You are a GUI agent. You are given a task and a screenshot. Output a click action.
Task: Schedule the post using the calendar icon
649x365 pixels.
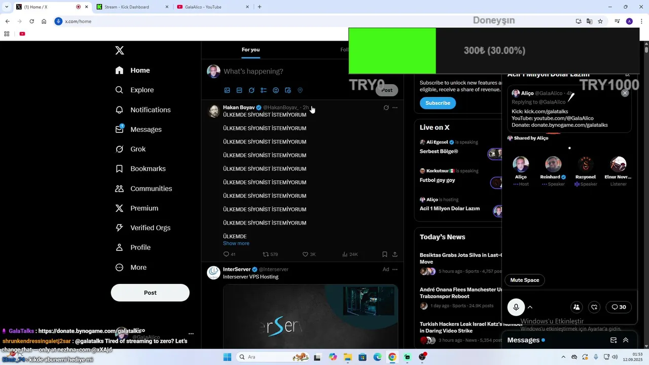click(x=288, y=90)
